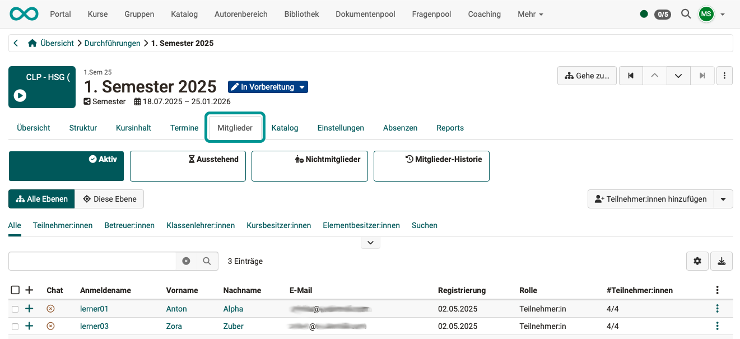Switch to the Kursinhalt tab

tap(133, 128)
